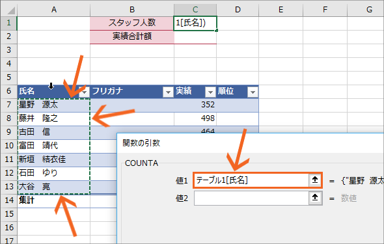Open the フリガナ column filter dropdown
This screenshot has width=384, height=244.
(x=168, y=92)
